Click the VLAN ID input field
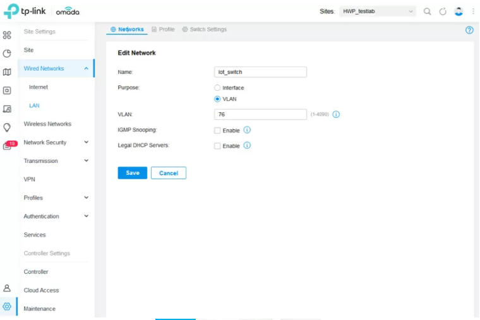Screen dimensions: 480x320 point(260,115)
